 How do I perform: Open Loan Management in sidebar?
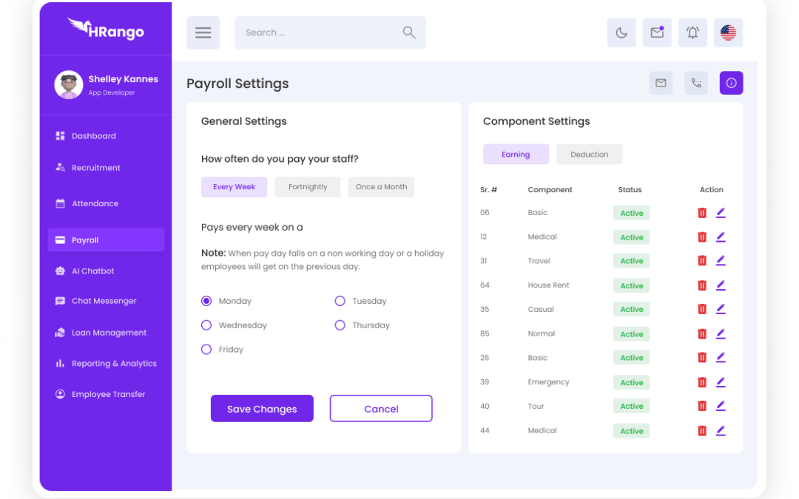click(x=109, y=333)
